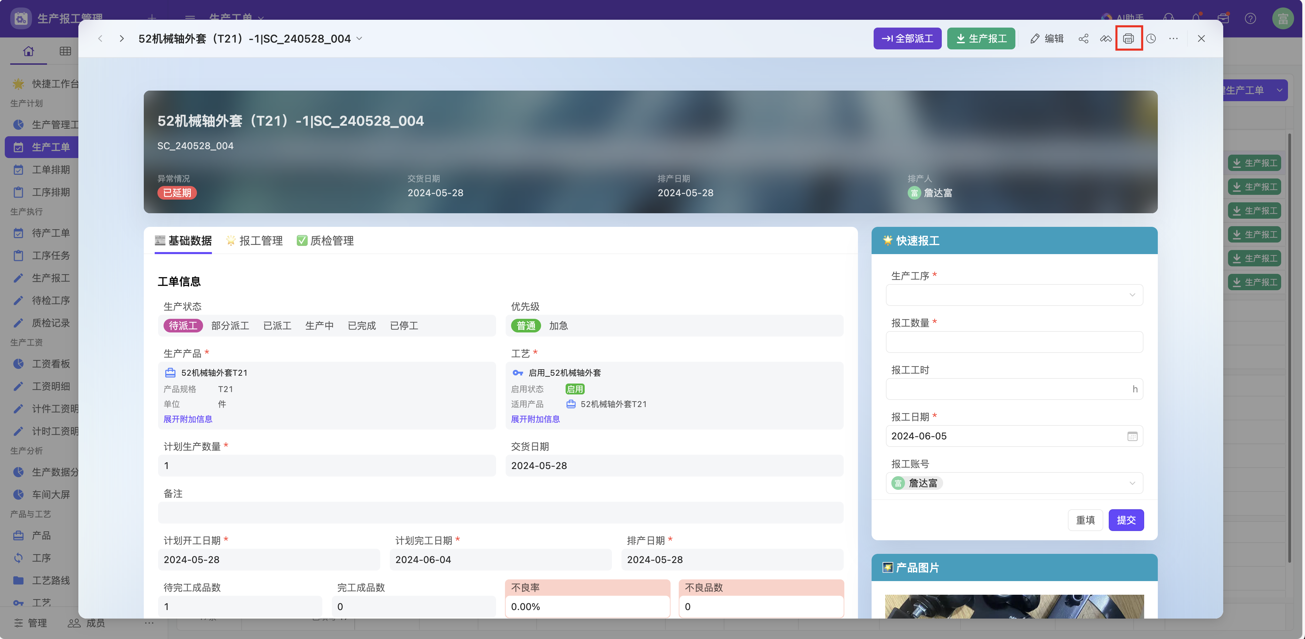The width and height of the screenshot is (1305, 639).
Task: Open the more options ellipsis menu
Action: [1173, 38]
